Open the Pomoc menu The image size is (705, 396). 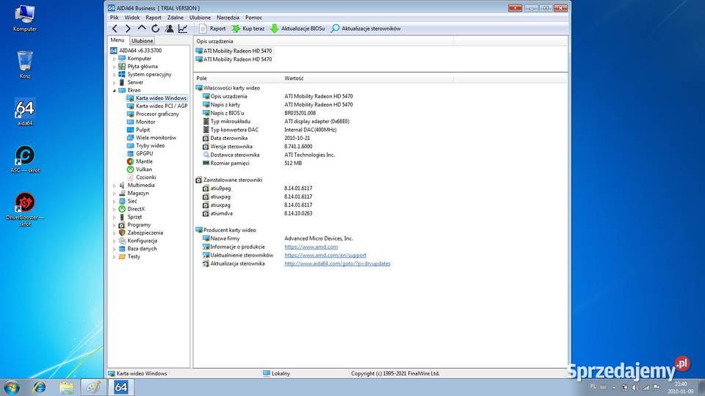pos(253,18)
